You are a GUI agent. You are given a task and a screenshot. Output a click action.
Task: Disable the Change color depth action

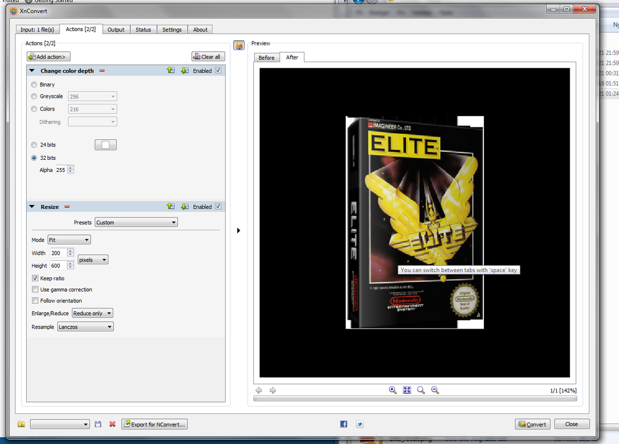click(218, 70)
